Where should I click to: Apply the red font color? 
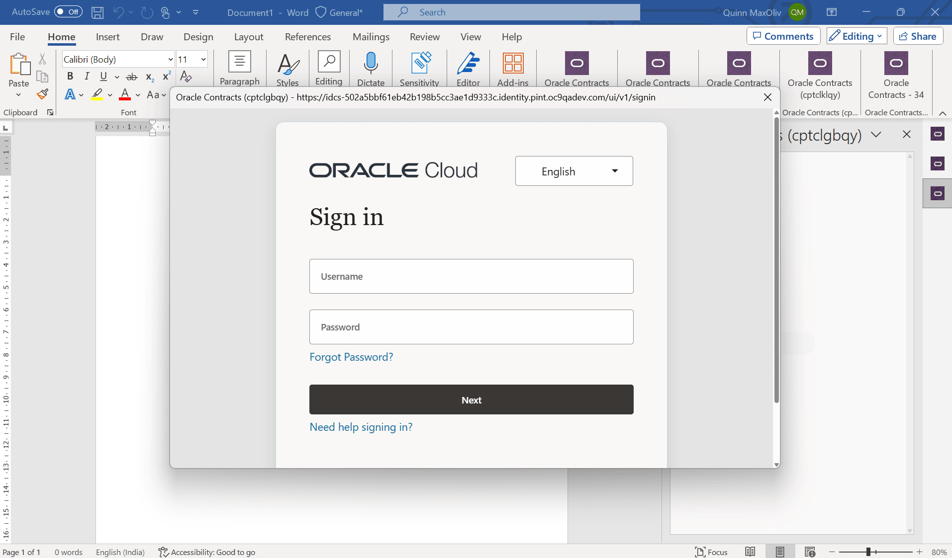tap(125, 94)
